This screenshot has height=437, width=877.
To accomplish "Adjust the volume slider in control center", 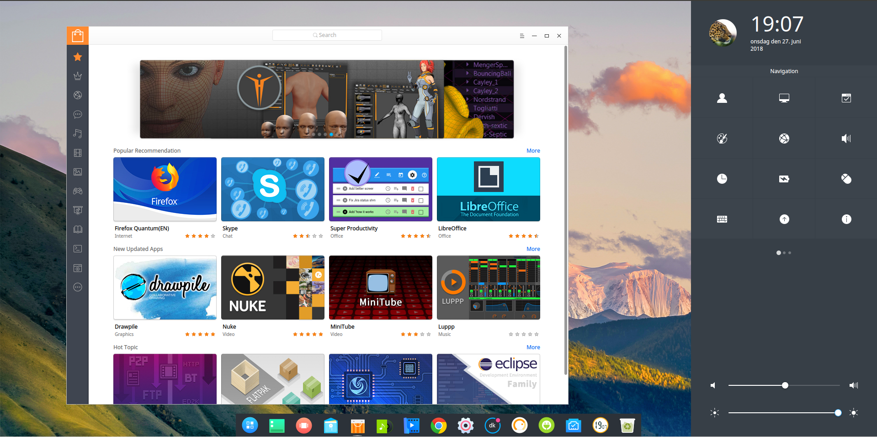I will [x=784, y=385].
